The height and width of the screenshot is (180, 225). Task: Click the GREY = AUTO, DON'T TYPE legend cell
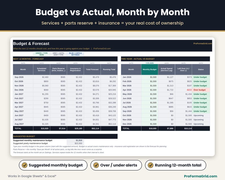[58, 54]
